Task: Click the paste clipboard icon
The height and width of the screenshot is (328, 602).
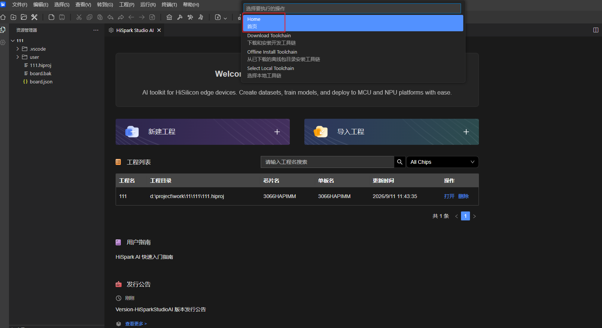Action: click(100, 17)
